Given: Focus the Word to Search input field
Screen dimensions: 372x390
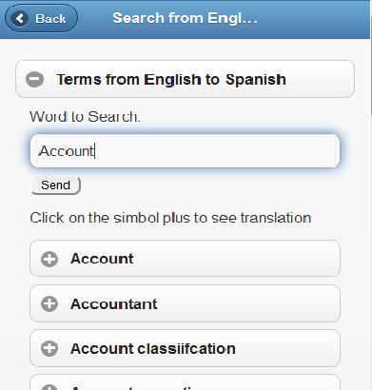Looking at the screenshot, I should (185, 150).
